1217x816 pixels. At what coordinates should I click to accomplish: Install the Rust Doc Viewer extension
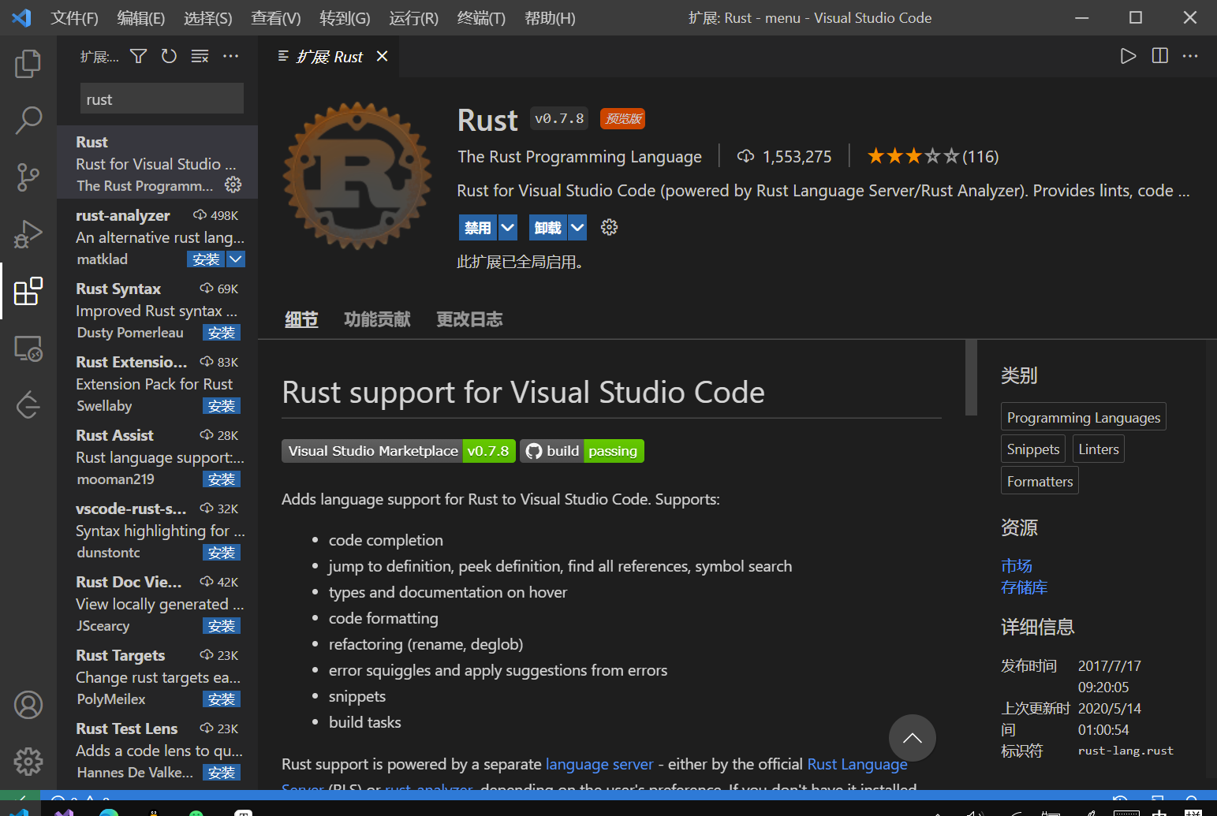222,626
